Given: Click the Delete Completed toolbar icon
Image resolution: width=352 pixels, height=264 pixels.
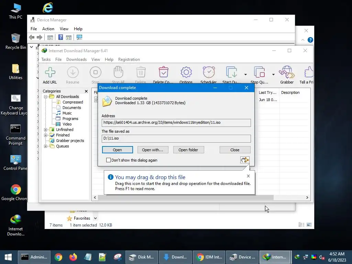Looking at the screenshot, I should [163, 72].
